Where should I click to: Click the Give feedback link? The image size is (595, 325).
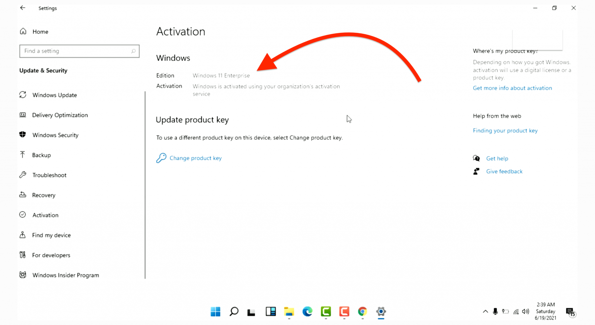(504, 171)
